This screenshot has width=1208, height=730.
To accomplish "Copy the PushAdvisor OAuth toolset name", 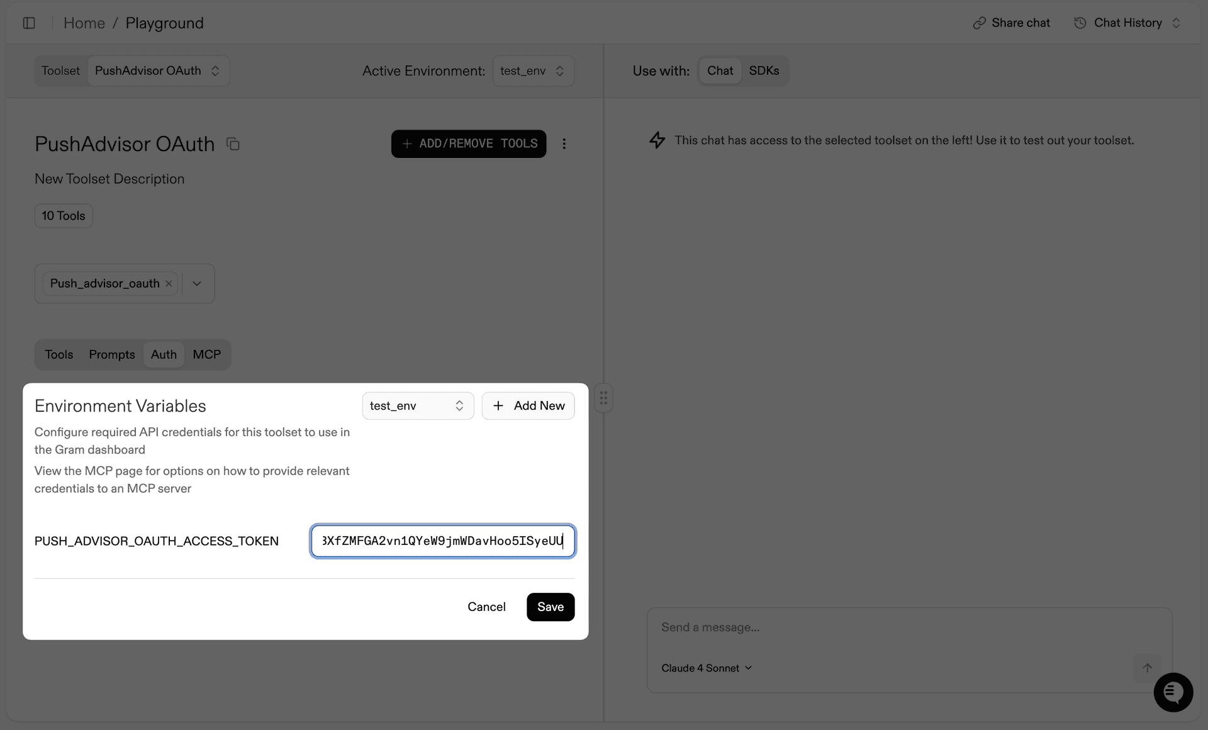I will point(233,143).
